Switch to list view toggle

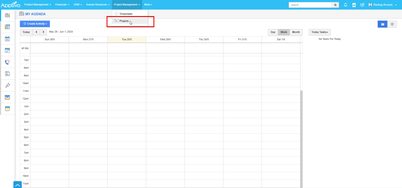(x=392, y=24)
